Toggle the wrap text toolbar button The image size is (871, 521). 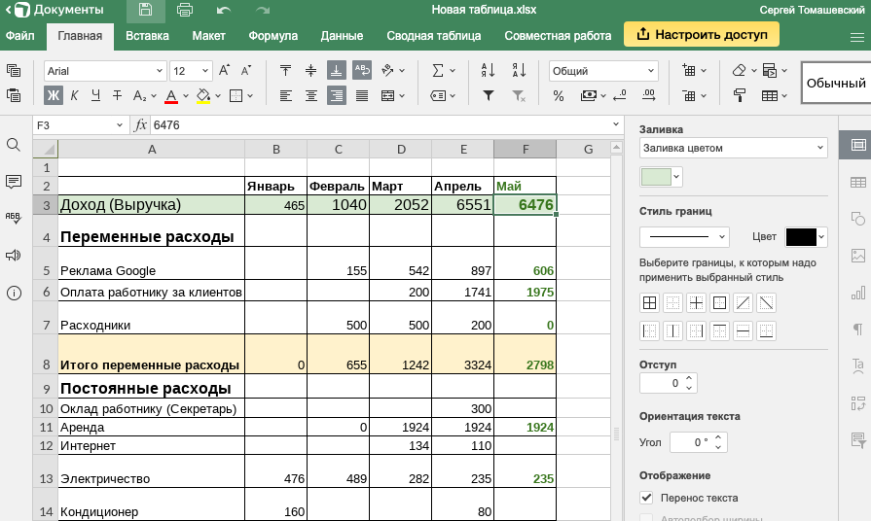point(362,70)
